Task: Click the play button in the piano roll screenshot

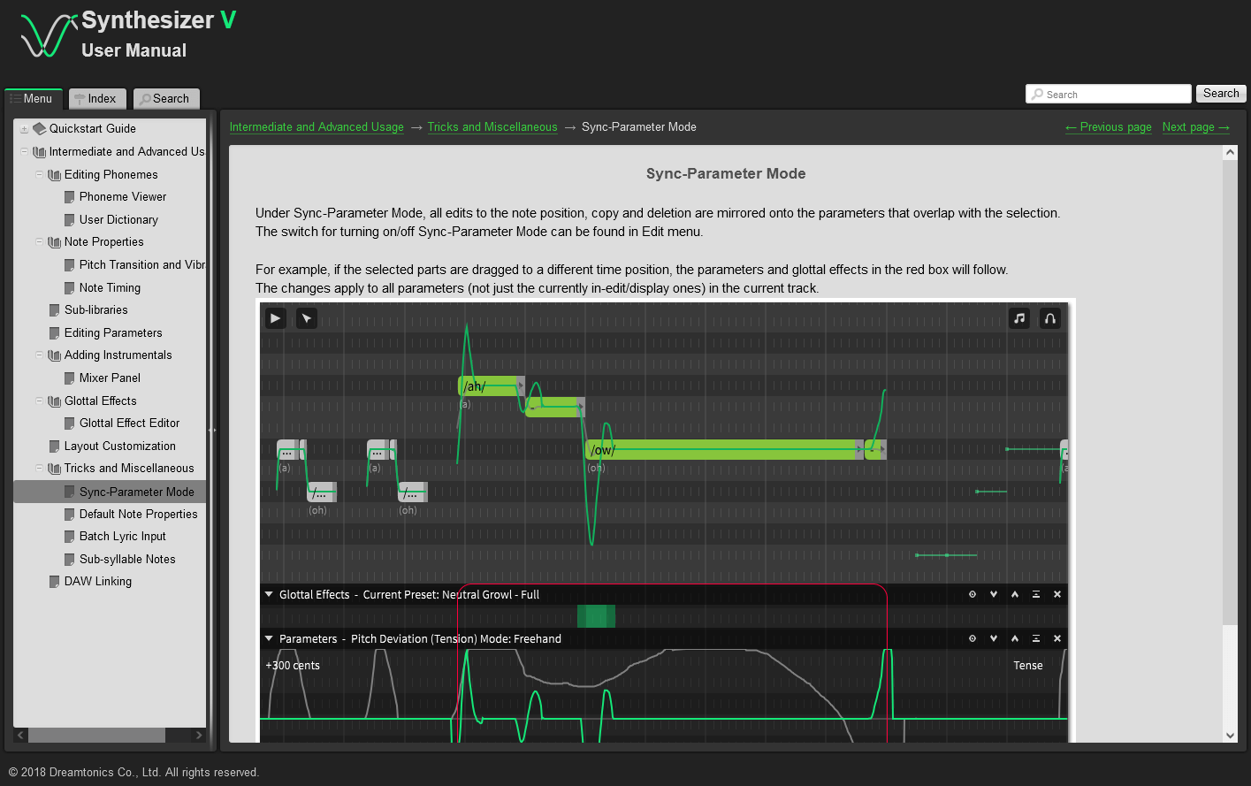Action: 276,318
